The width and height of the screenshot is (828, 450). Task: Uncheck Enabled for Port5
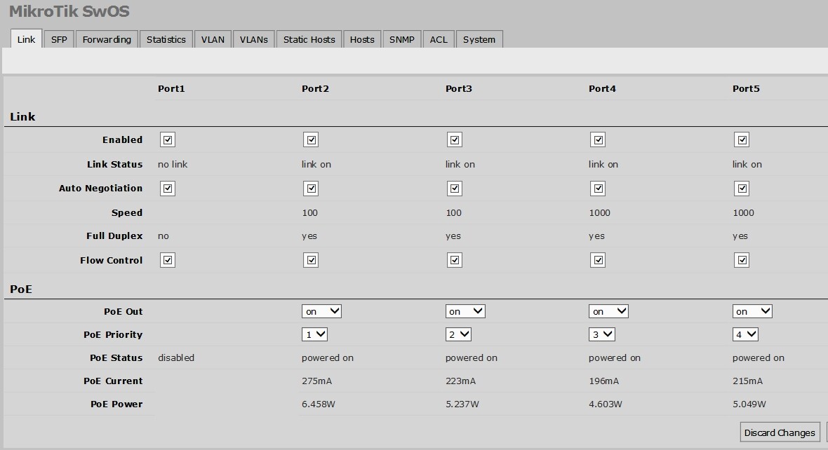[742, 140]
